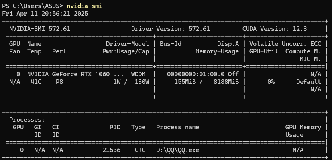Click the Pwr:Usage/Cap header

126,51
